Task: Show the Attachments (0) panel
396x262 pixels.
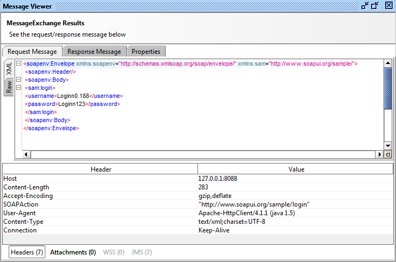Action: 73,252
